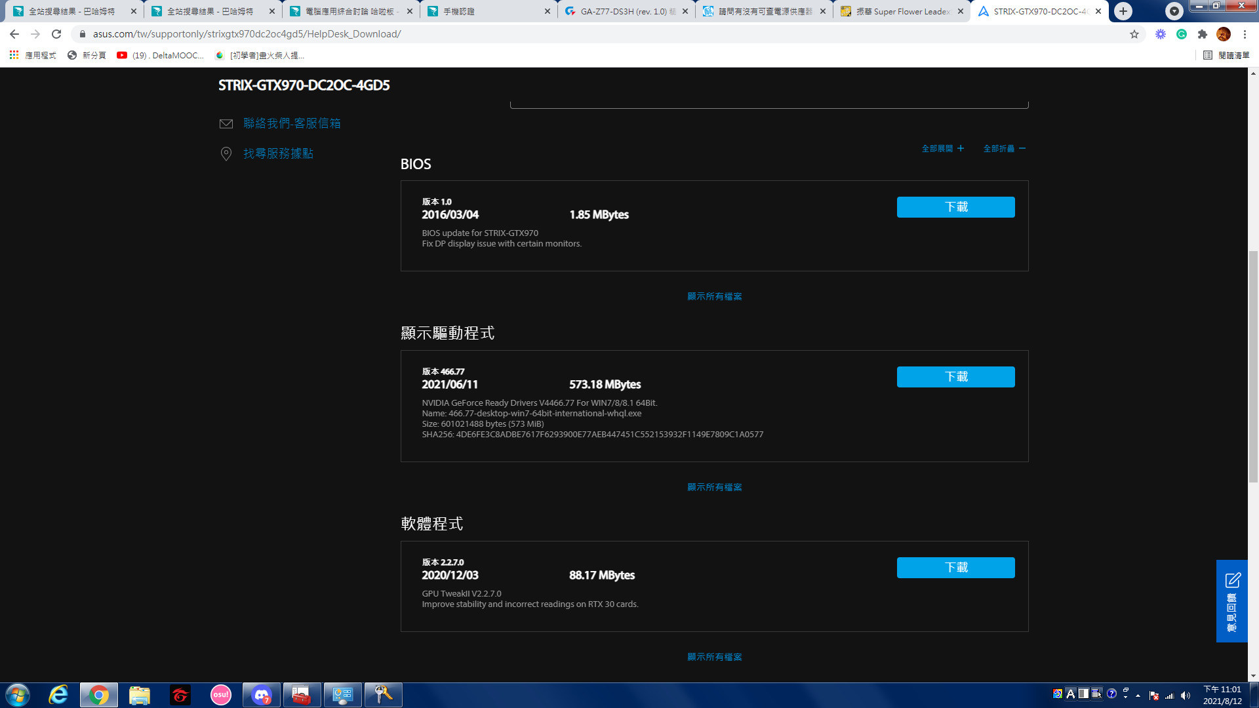Close the STRIX-GTX970 tab
The image size is (1259, 708).
pyautogui.click(x=1098, y=11)
